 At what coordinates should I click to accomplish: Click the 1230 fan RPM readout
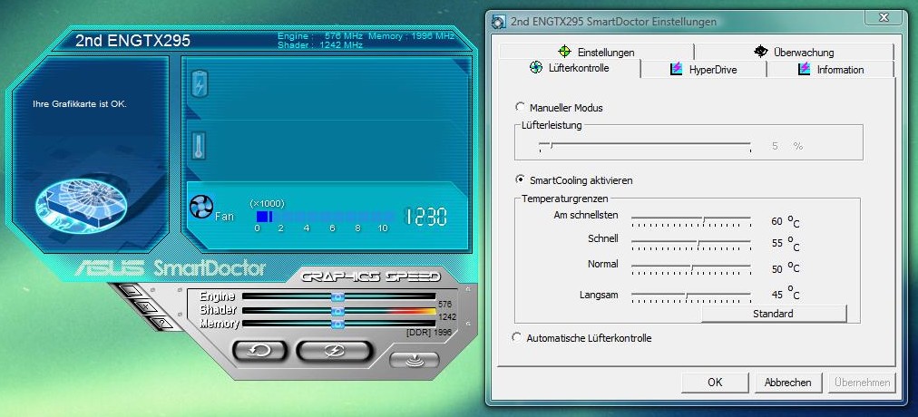(x=426, y=217)
